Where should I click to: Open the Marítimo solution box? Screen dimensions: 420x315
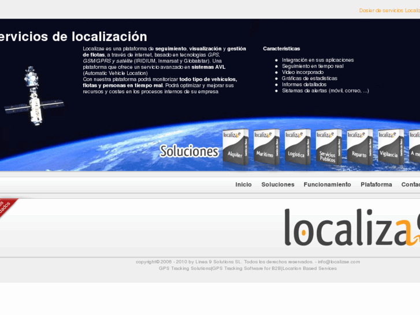click(x=266, y=147)
